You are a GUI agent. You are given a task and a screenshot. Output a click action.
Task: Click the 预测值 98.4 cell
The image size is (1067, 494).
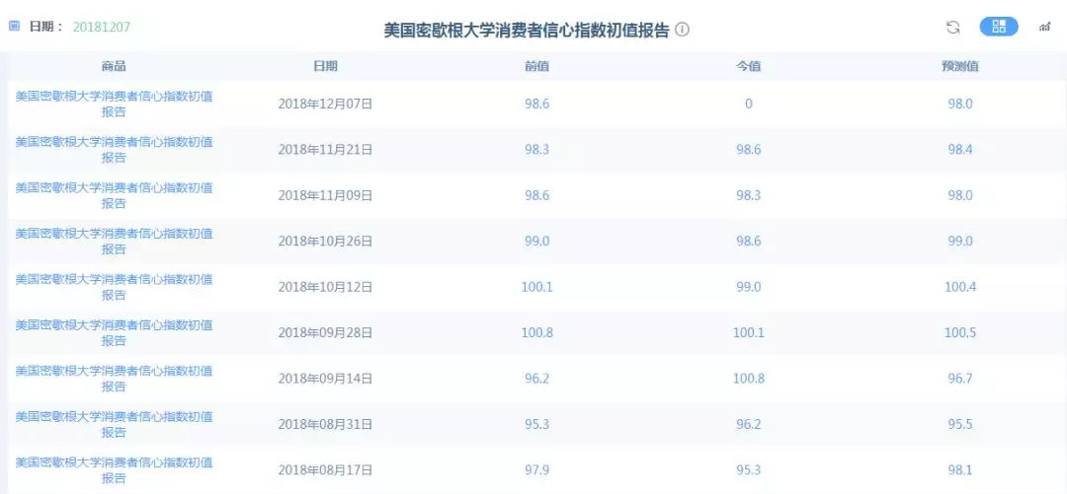tap(960, 150)
